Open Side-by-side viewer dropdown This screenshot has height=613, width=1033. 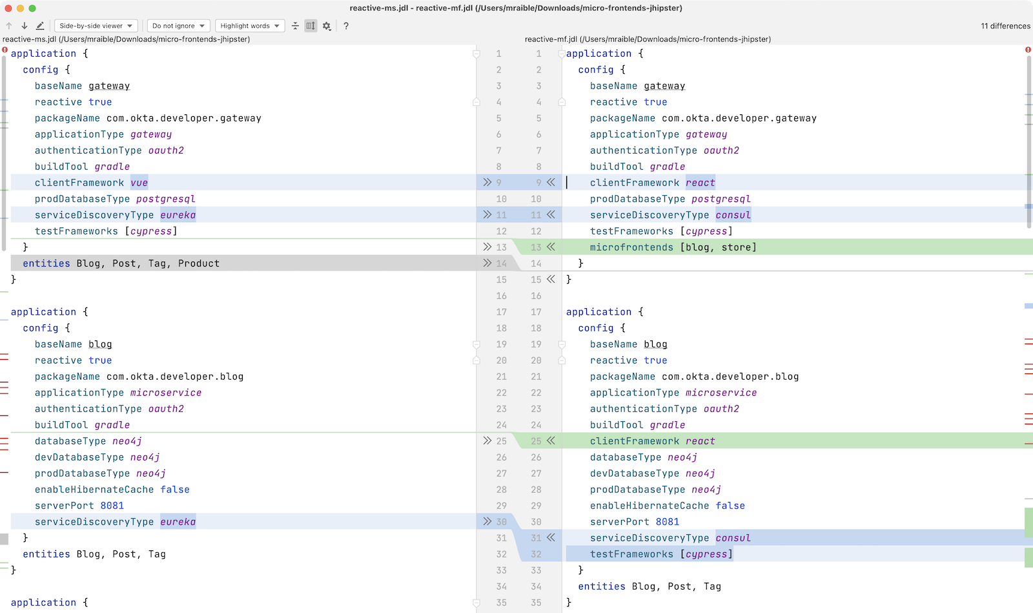(96, 26)
